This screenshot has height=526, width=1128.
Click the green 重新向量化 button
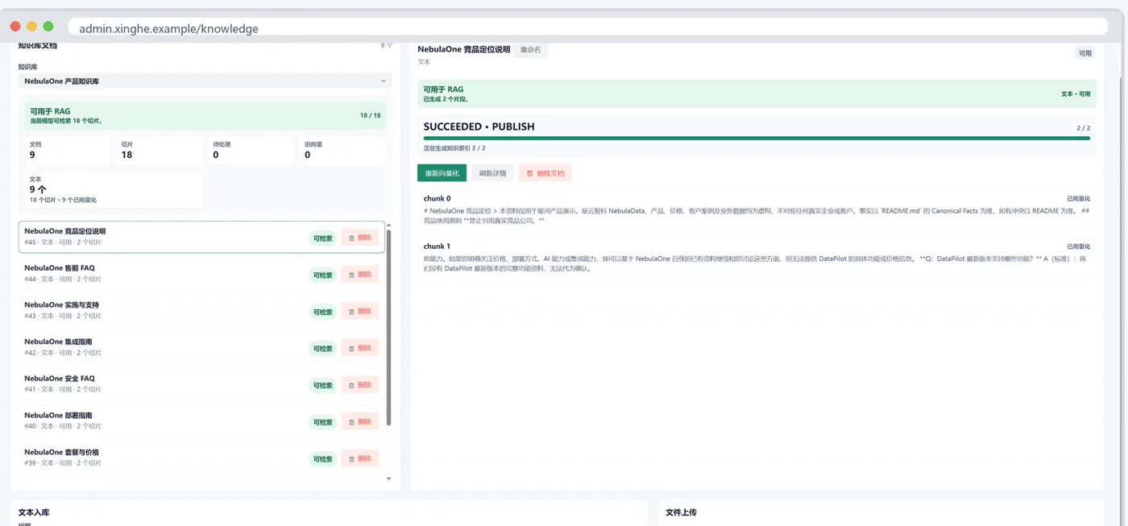click(442, 173)
